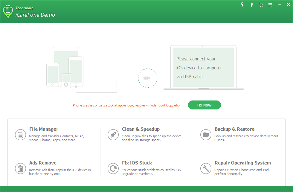Click 'Manage and transfer Contacts, Music' description
Image resolution: width=293 pixels, height=192 pixels.
pyautogui.click(x=57, y=138)
